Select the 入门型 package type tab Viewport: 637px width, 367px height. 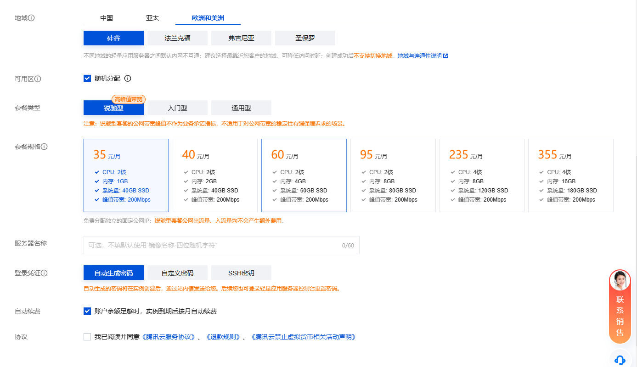pos(177,108)
